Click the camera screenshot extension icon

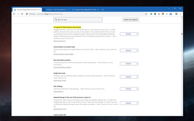(x=159, y=14)
